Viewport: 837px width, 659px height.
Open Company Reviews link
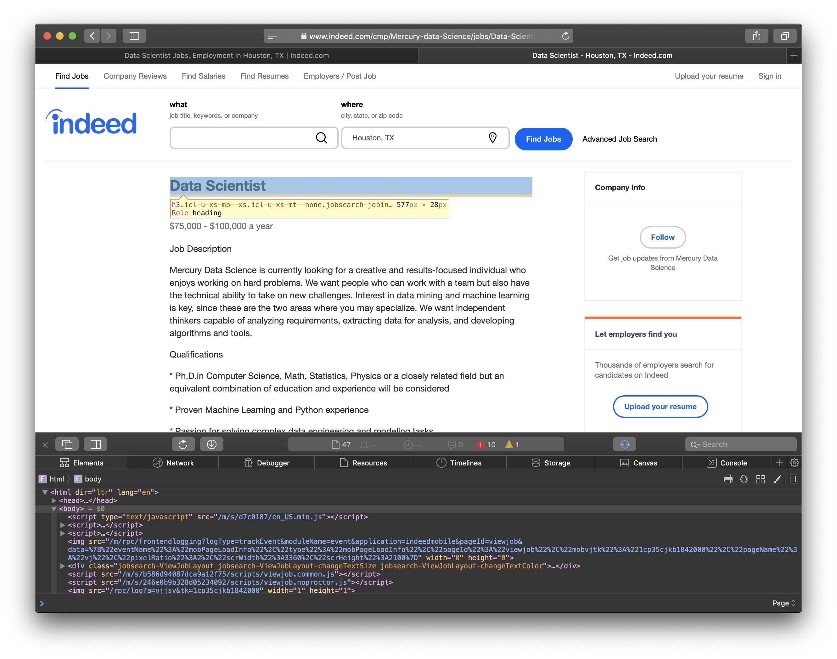[135, 76]
